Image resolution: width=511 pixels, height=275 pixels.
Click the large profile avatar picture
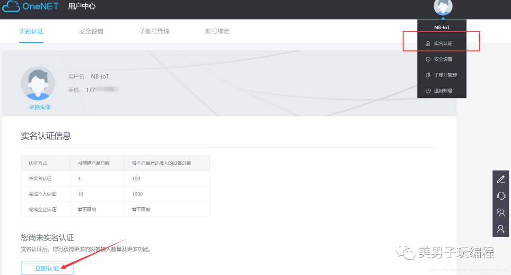38,83
